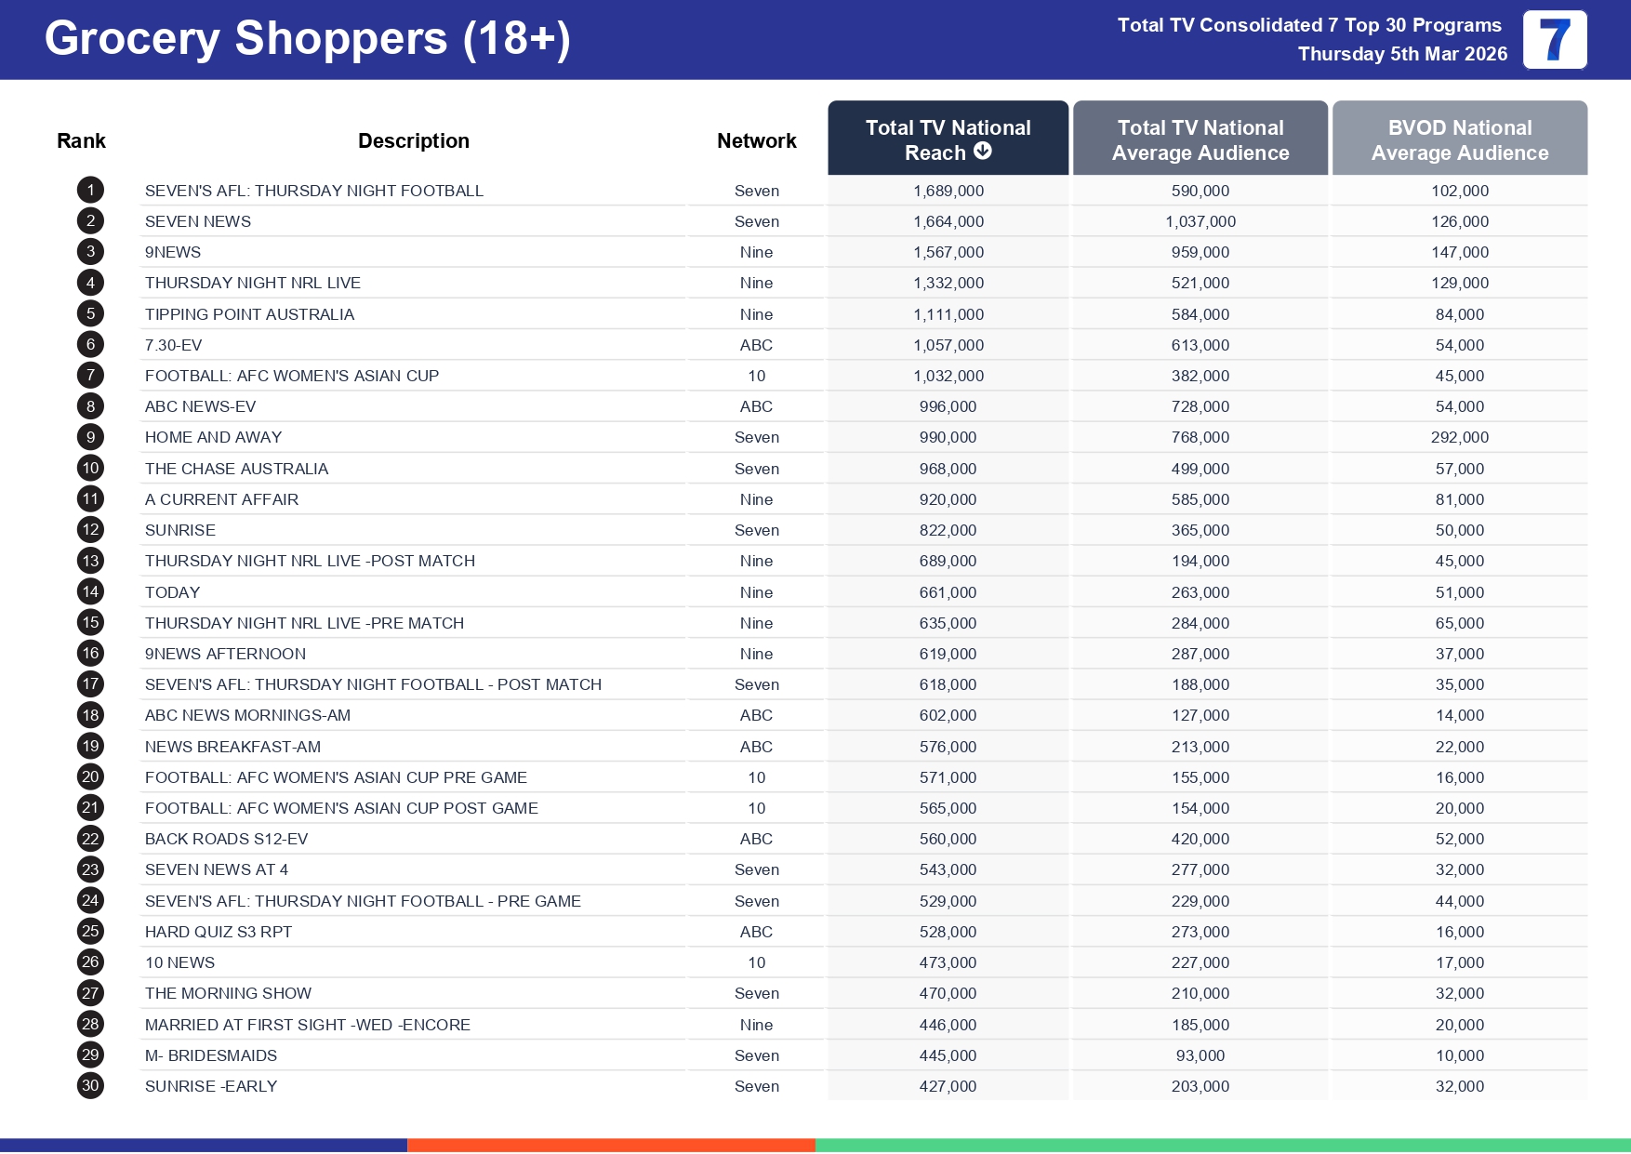Click the rank 1 number badge

[90, 191]
